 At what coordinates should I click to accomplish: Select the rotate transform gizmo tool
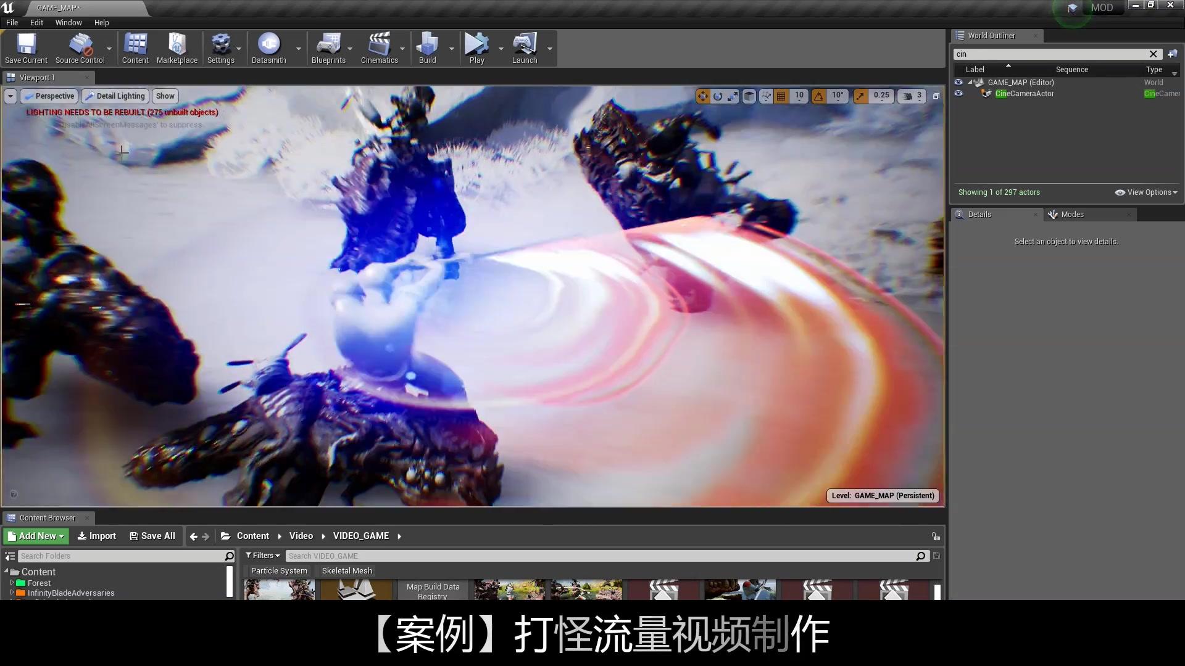coord(718,96)
